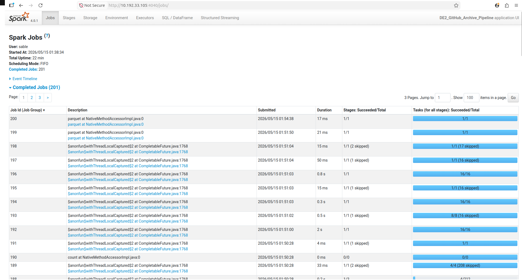Open the profile avatar icon in toolbar
522x280 pixels.
click(x=497, y=5)
